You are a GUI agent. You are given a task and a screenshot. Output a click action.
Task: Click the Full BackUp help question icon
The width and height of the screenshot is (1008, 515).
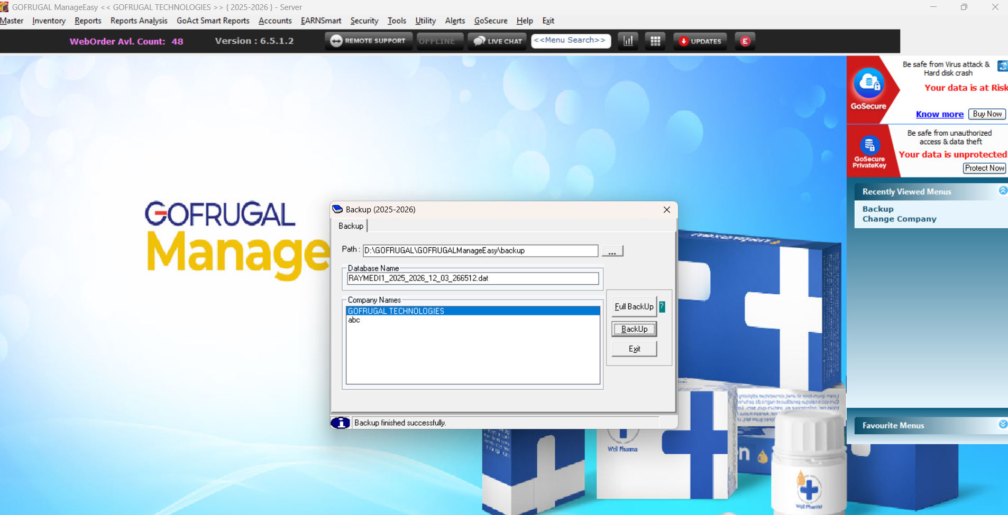(662, 306)
